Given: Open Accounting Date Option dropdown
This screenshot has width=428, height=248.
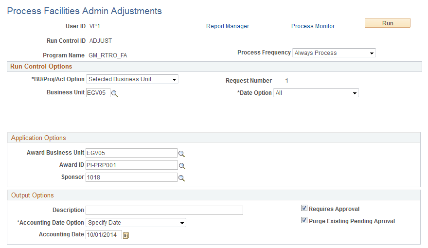Looking at the screenshot, I should click(136, 223).
